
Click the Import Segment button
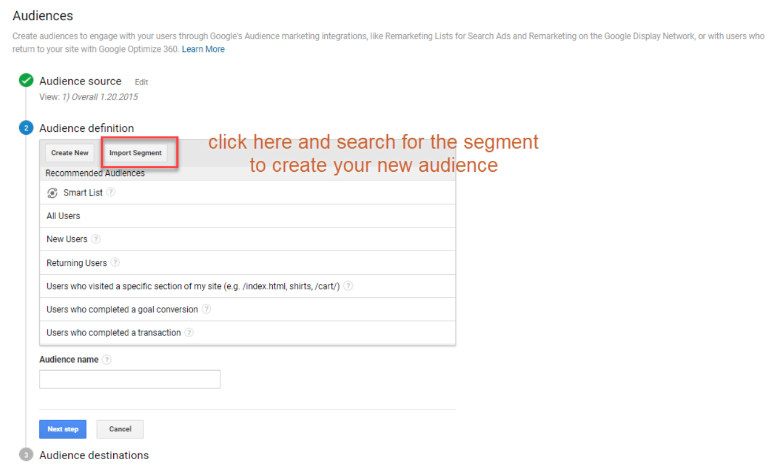click(x=136, y=153)
